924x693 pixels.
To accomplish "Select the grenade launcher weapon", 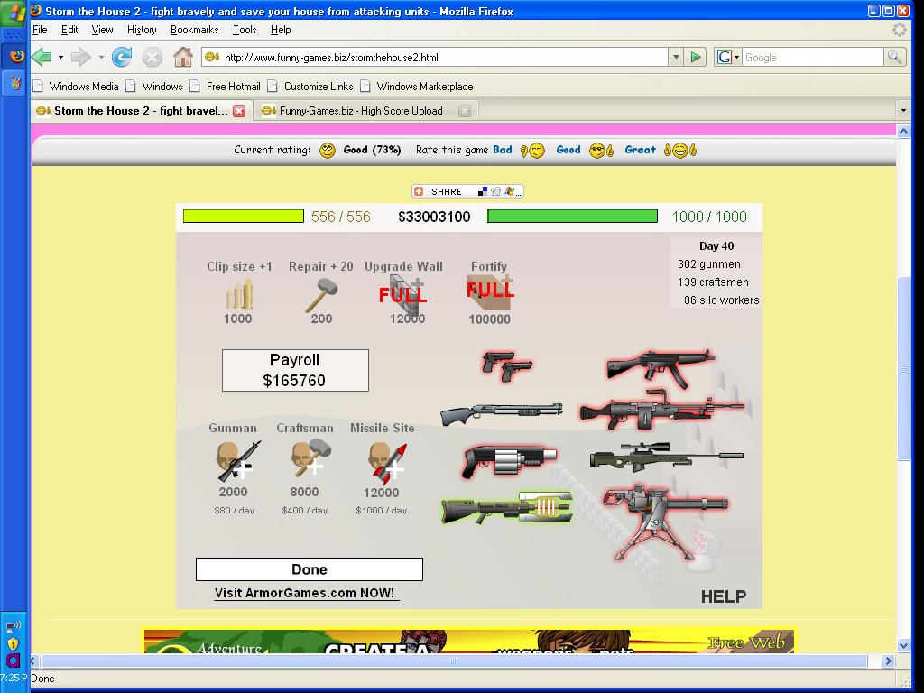I will (x=509, y=460).
